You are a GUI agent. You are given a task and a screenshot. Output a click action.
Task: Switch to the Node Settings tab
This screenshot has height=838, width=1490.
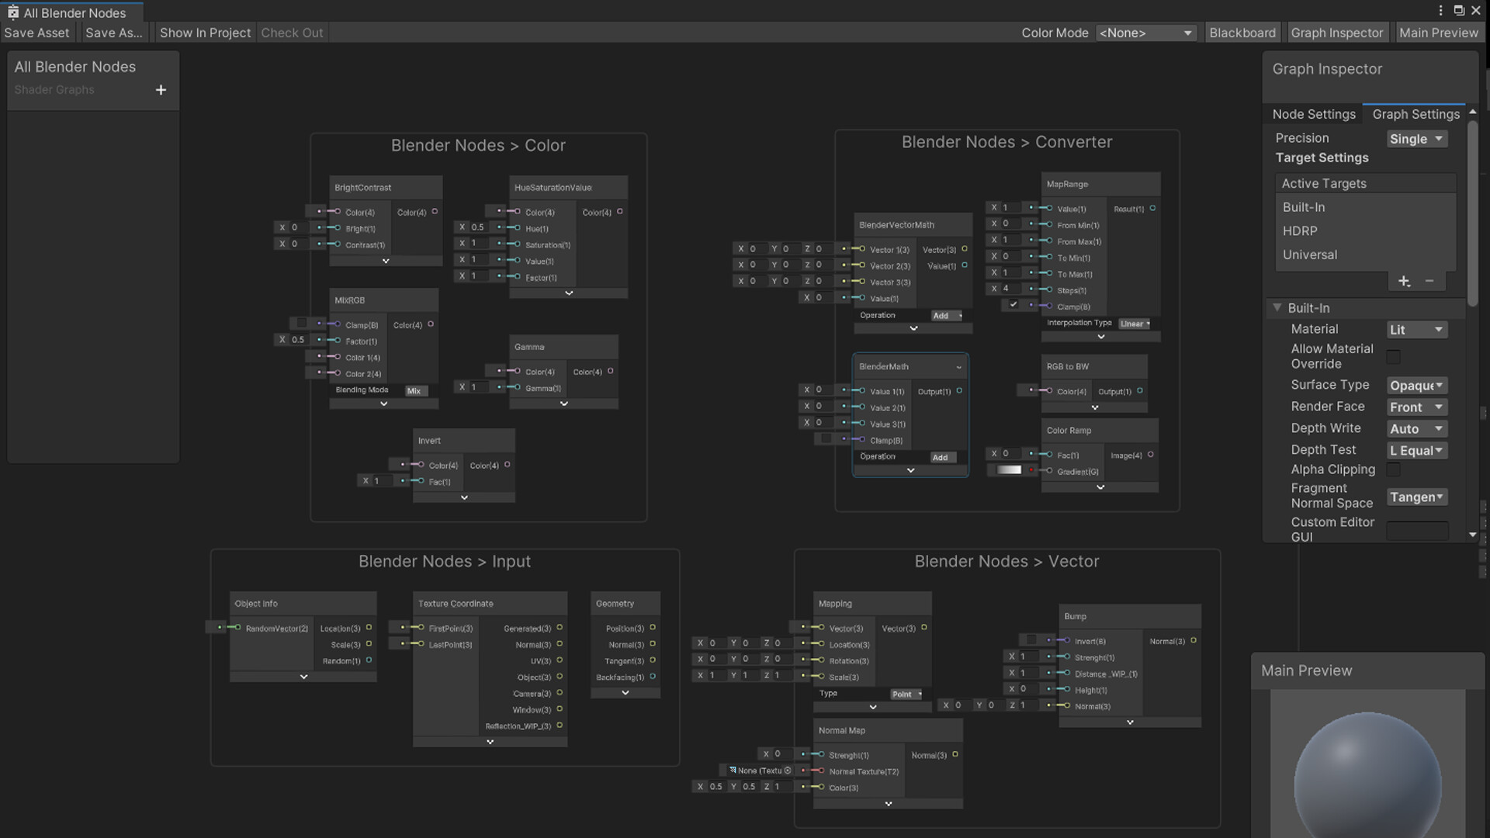click(1314, 114)
